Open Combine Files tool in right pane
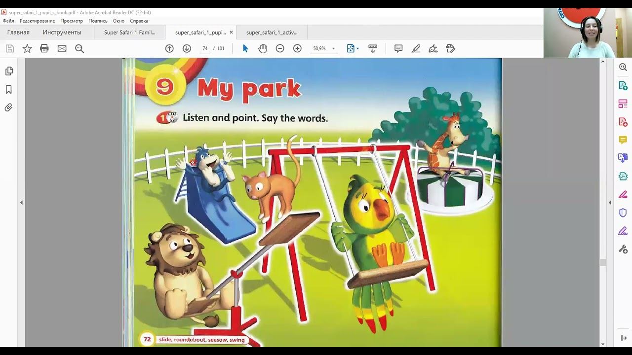 [623, 158]
